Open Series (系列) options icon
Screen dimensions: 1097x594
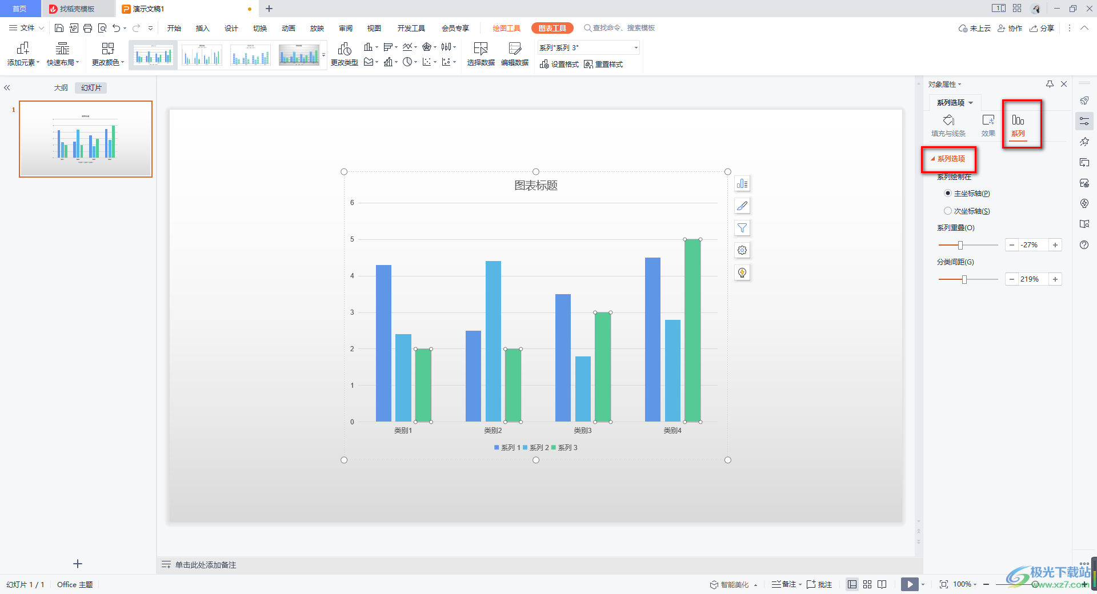coord(1018,126)
